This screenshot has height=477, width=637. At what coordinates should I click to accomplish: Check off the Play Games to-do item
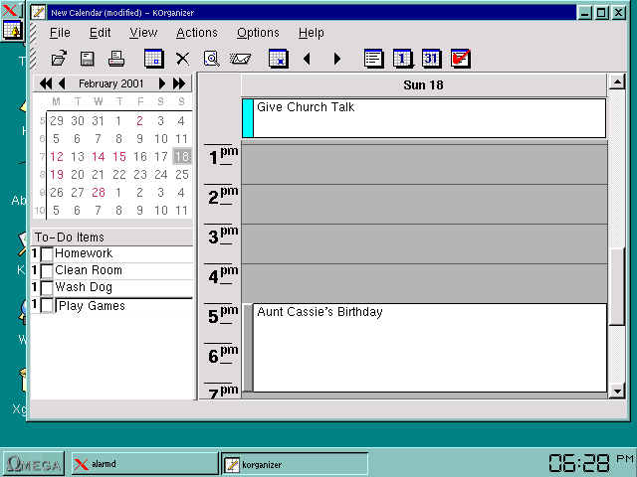point(47,305)
